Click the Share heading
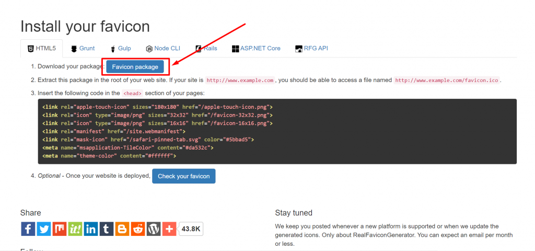Viewport: 535px width, 251px height. pyautogui.click(x=31, y=213)
